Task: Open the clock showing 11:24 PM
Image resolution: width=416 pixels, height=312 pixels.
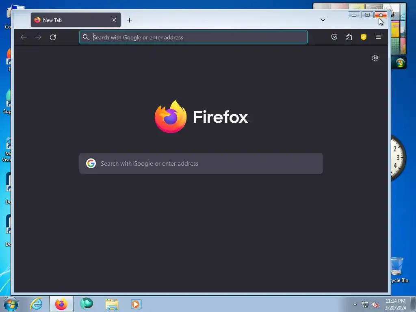Action: click(x=395, y=304)
